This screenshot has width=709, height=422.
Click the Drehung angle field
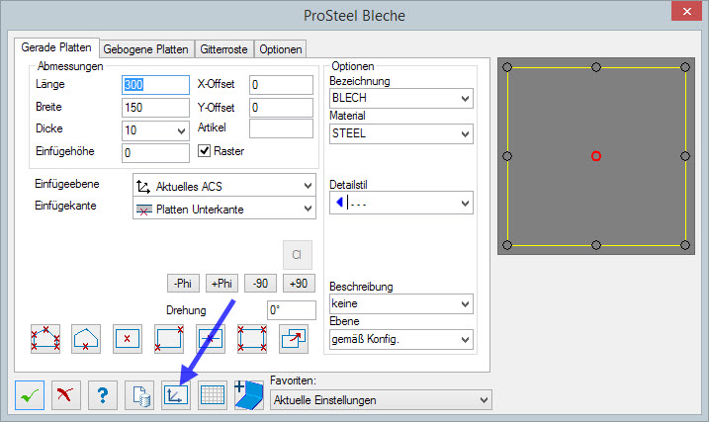tap(291, 310)
